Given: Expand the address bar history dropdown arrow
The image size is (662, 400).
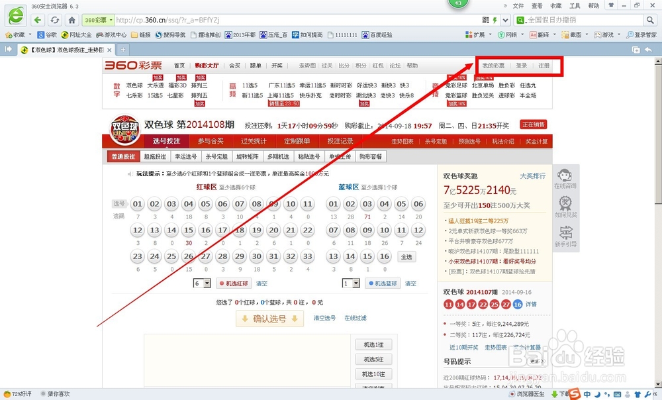Looking at the screenshot, I should (x=506, y=20).
